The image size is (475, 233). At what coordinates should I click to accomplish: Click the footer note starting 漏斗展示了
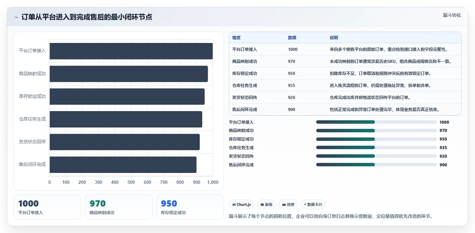(x=331, y=217)
